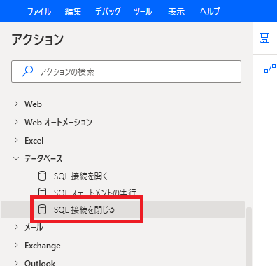Viewport: 277px width, 266px height.
Task: Expand the Excel actions group
Action: click(16, 140)
